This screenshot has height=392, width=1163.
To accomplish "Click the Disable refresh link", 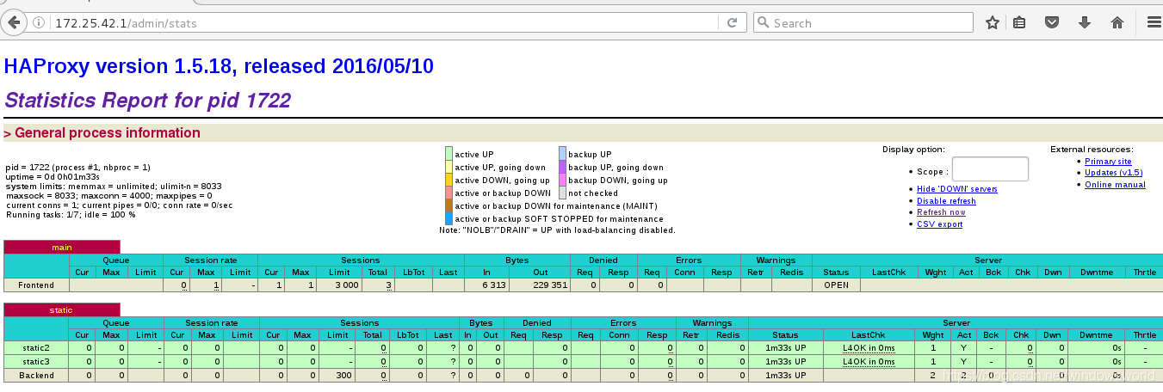I will [x=946, y=201].
